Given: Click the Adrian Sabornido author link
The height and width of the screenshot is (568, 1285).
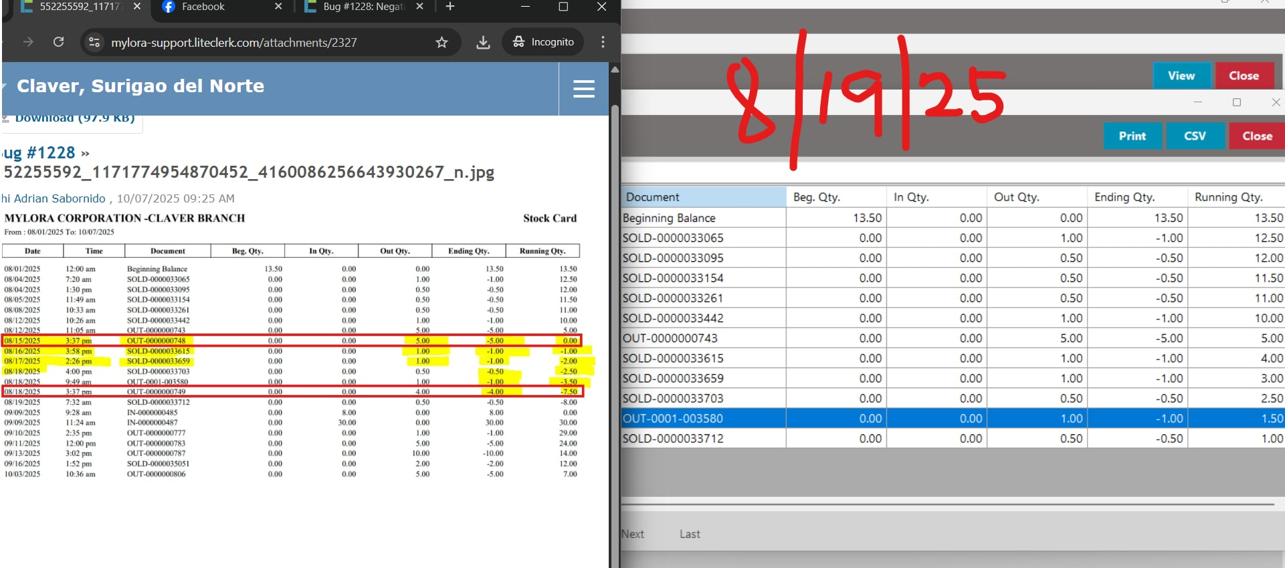Looking at the screenshot, I should click(59, 198).
